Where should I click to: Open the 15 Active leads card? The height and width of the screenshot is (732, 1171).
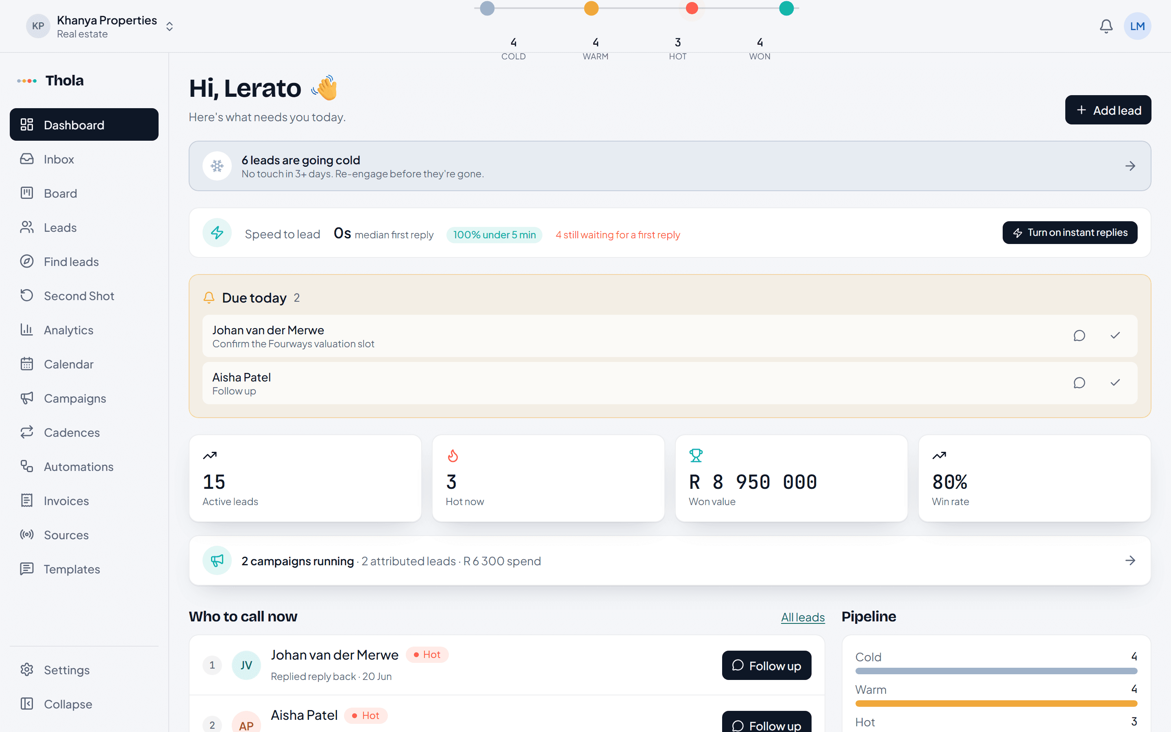click(x=305, y=478)
